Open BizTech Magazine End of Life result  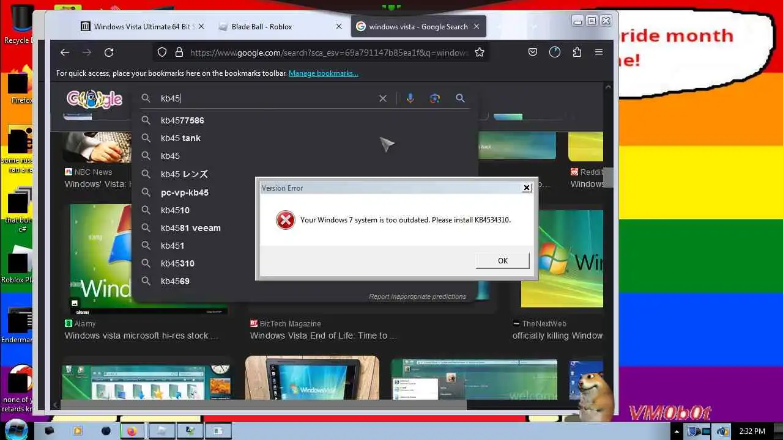(324, 335)
